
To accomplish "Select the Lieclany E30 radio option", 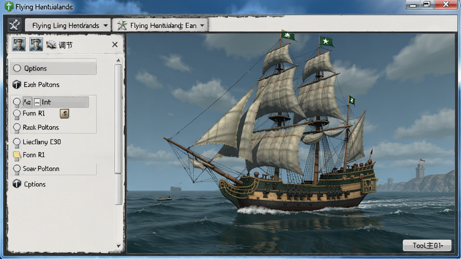I will click(x=17, y=142).
